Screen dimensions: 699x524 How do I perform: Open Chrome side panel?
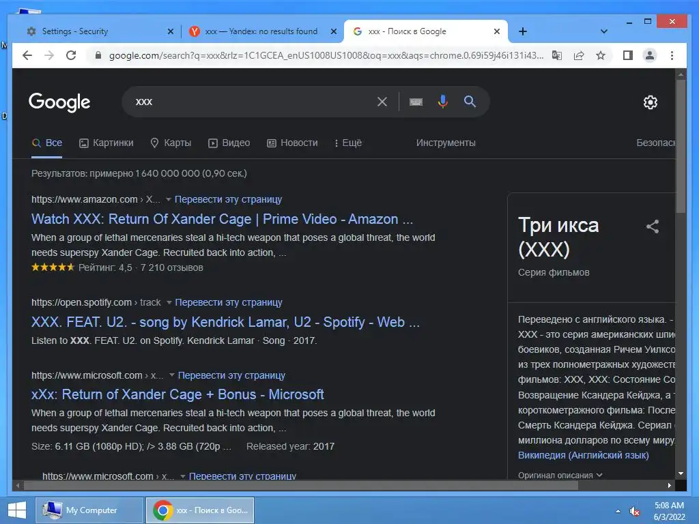pos(628,55)
